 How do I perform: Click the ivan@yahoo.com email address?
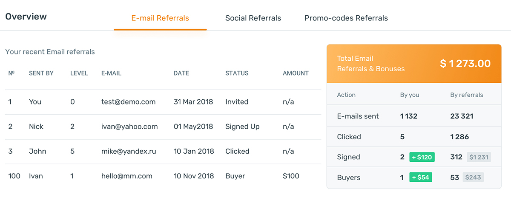tap(129, 127)
